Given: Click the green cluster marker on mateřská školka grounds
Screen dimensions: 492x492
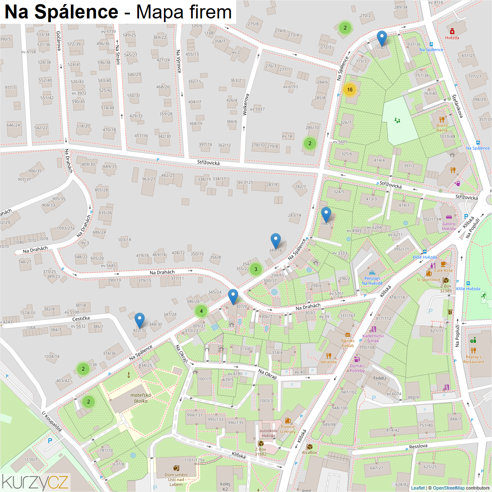Looking at the screenshot, I should point(88,401).
